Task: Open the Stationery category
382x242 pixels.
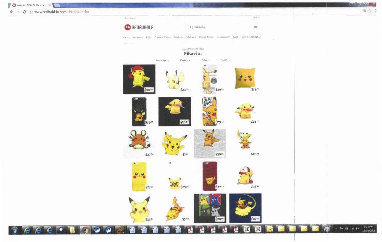Action: [223, 37]
